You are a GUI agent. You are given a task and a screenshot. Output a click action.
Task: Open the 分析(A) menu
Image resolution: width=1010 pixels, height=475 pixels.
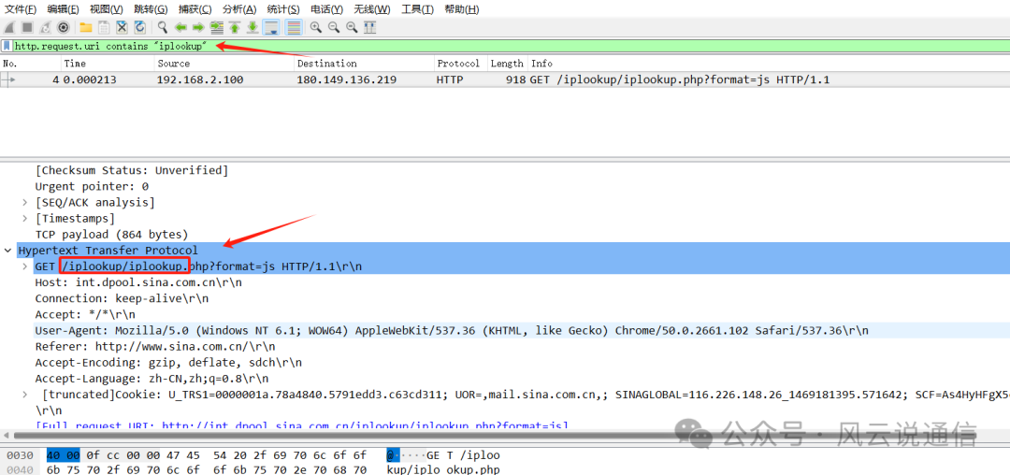[239, 9]
